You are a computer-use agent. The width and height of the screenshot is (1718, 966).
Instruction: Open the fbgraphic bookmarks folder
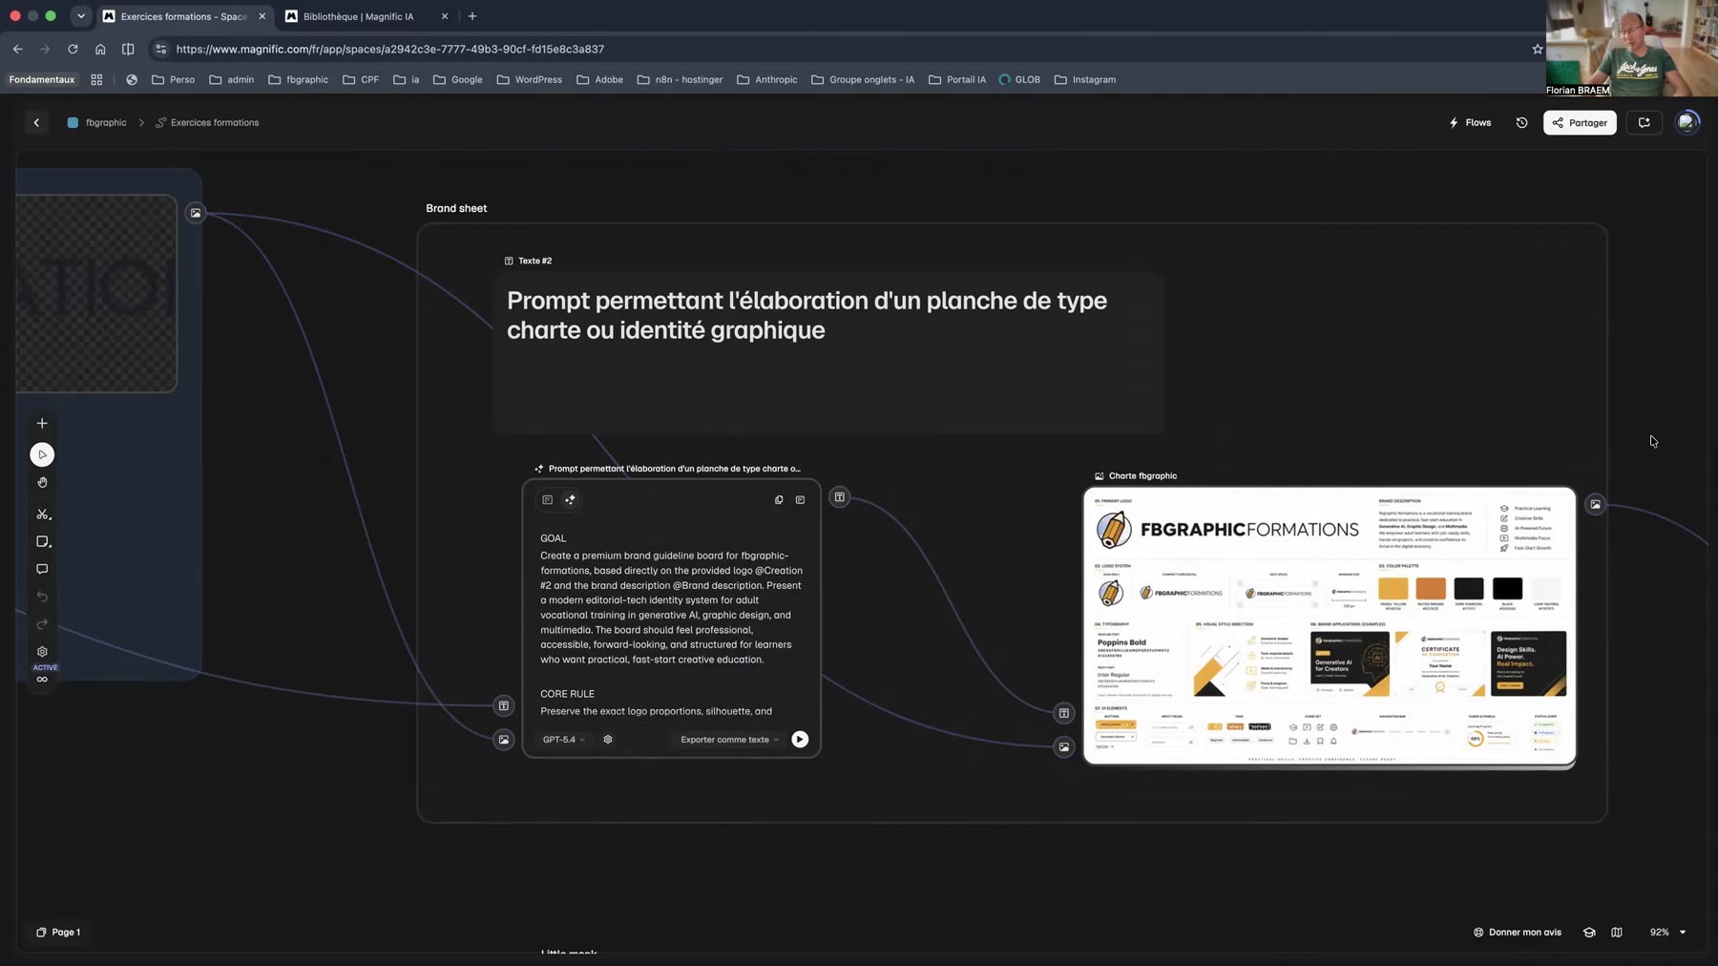(298, 80)
